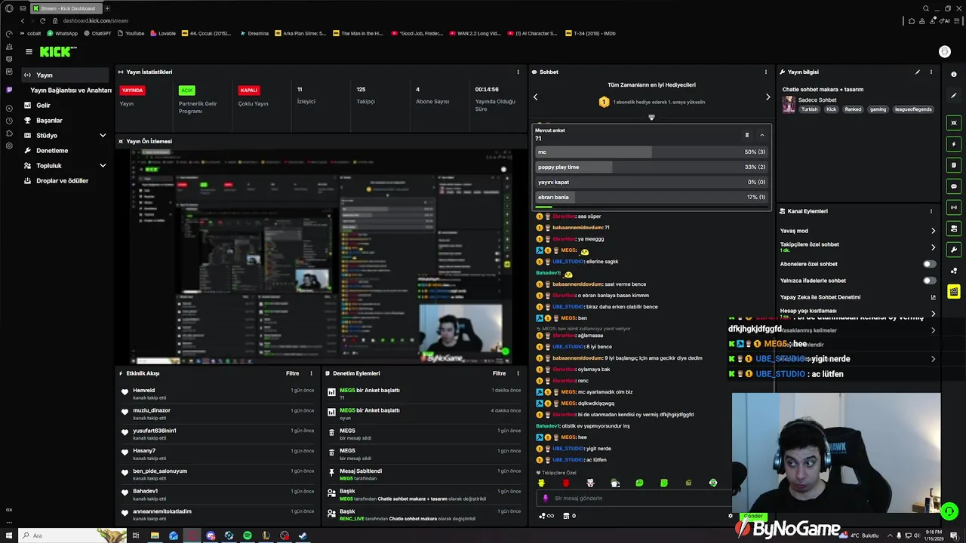
Task: Click the Gönder send button
Action: (754, 516)
